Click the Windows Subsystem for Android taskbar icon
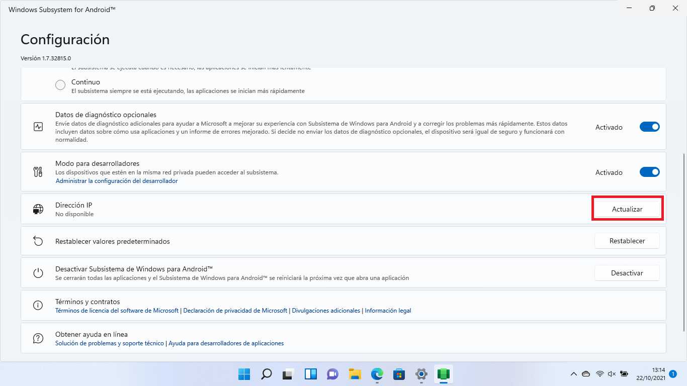 click(444, 374)
